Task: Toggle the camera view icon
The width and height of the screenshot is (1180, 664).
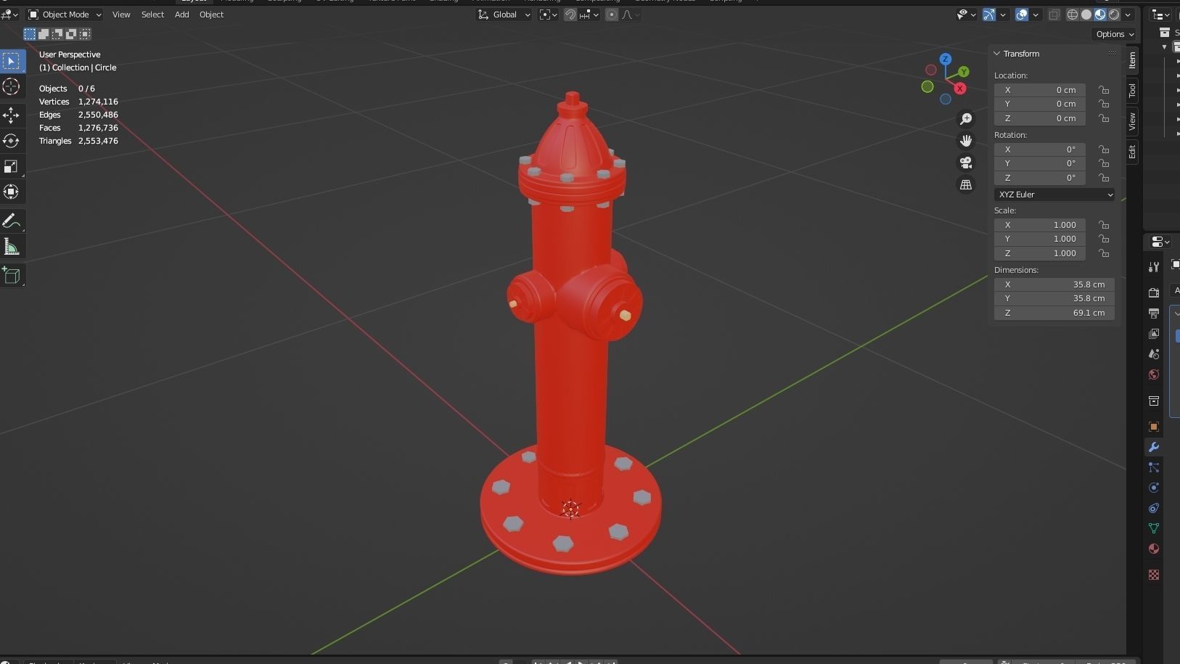Action: pos(966,163)
